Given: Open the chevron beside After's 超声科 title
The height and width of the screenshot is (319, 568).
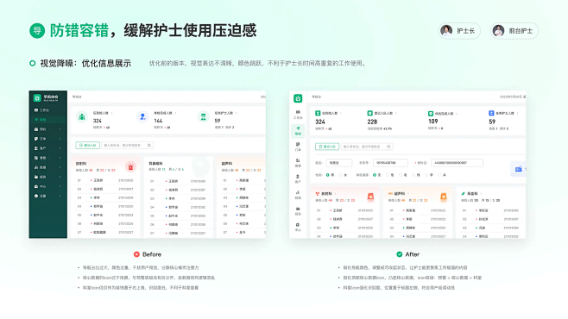Looking at the screenshot, I should [x=408, y=194].
